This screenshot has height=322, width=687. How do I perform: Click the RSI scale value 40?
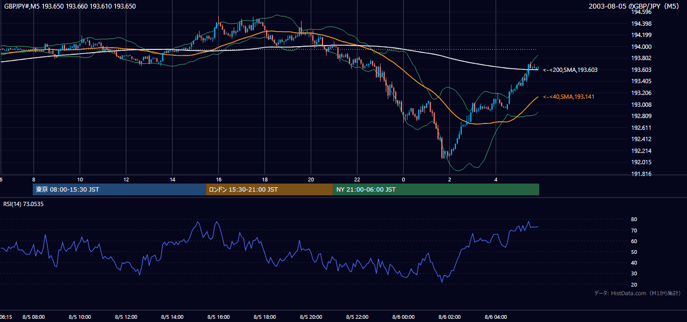pos(634,262)
